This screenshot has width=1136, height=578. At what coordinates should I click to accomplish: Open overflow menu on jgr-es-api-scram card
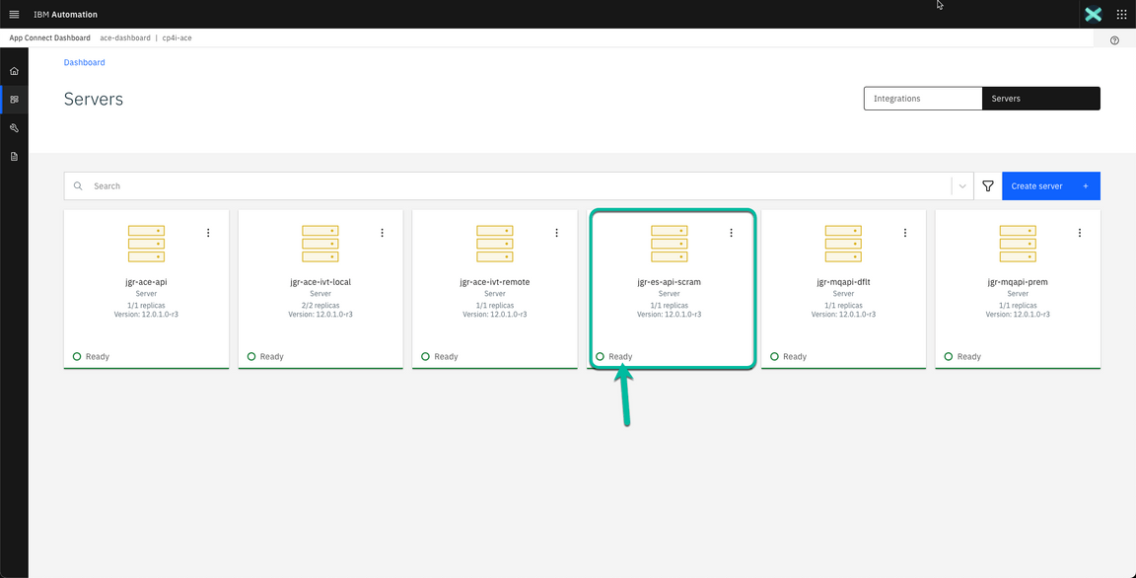731,232
